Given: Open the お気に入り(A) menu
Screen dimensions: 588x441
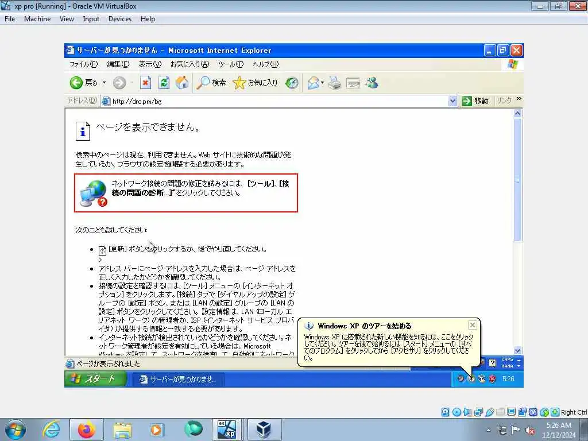Looking at the screenshot, I should pos(189,64).
